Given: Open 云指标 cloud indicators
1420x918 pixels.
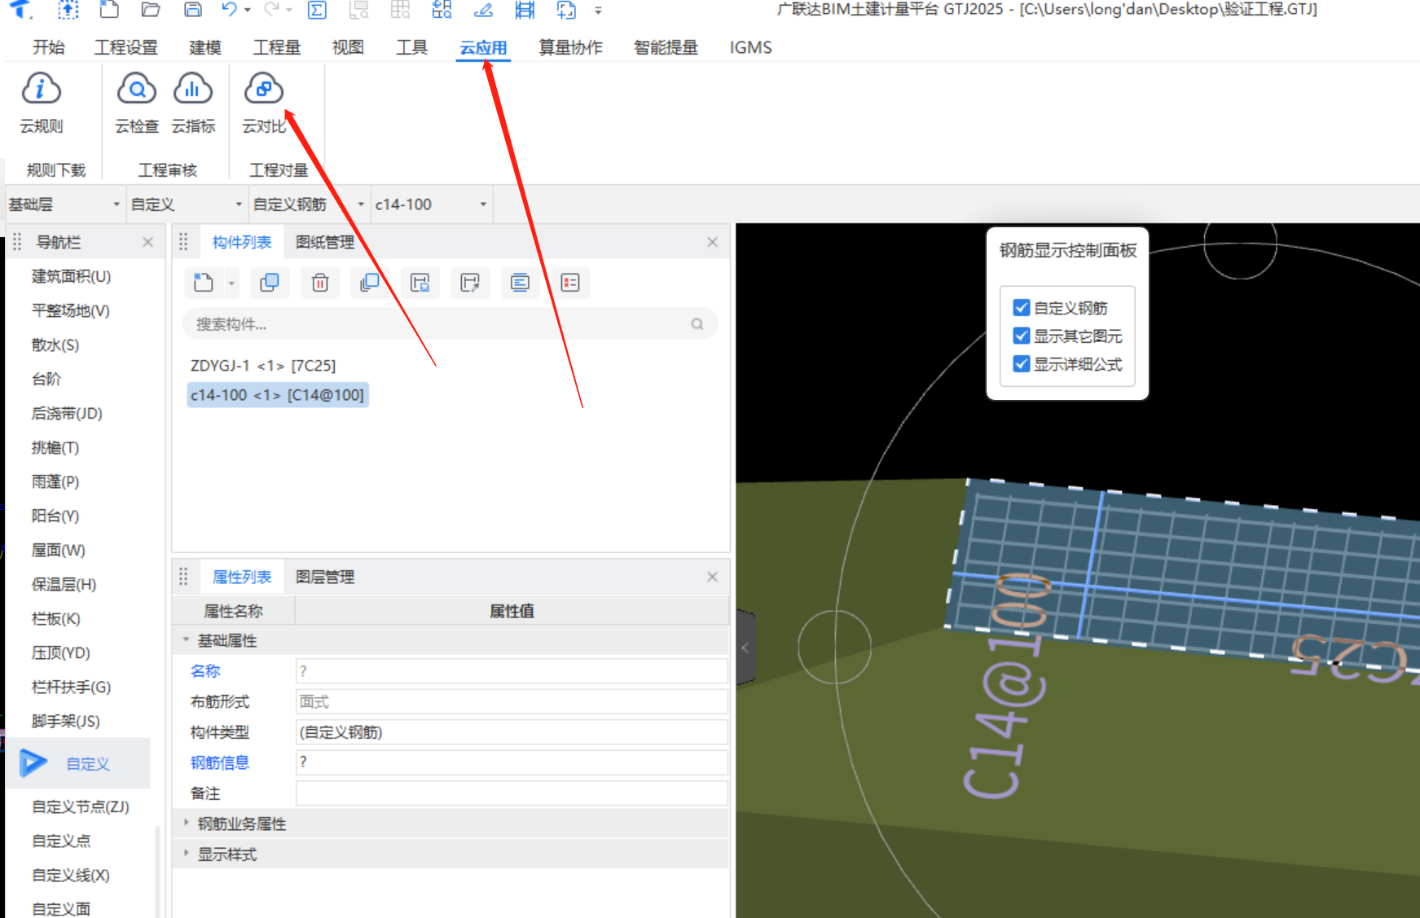Looking at the screenshot, I should pos(193,103).
